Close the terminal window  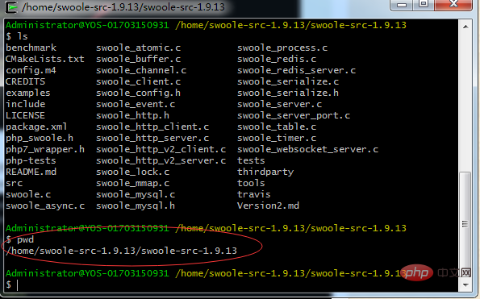click(x=453, y=4)
